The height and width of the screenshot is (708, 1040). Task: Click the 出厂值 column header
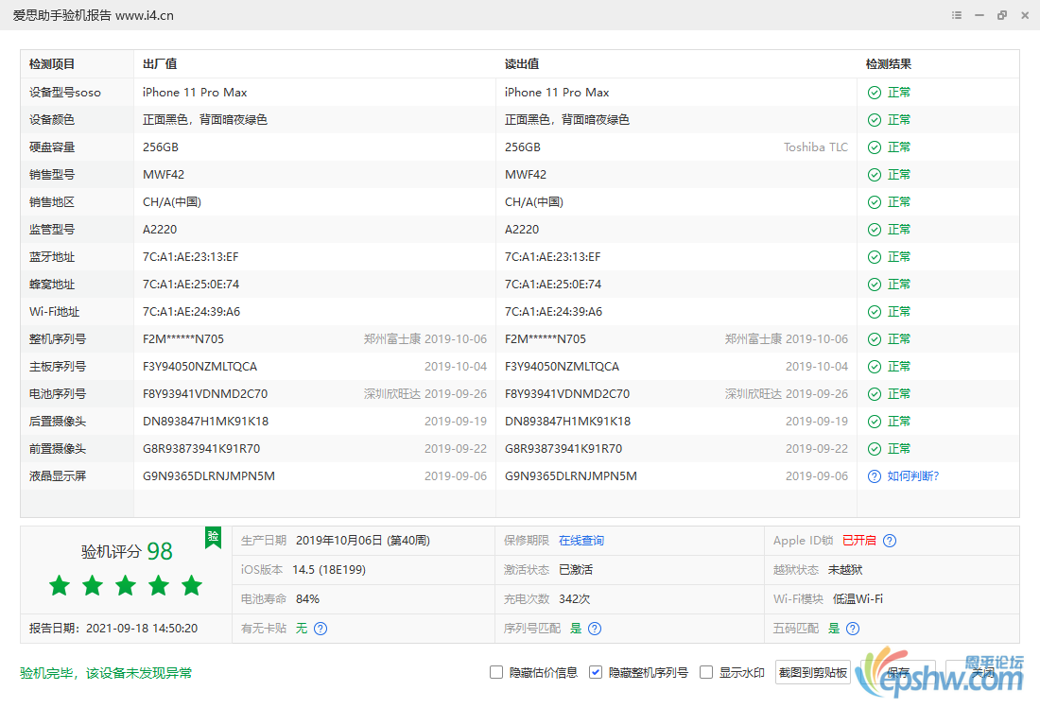pyautogui.click(x=160, y=64)
